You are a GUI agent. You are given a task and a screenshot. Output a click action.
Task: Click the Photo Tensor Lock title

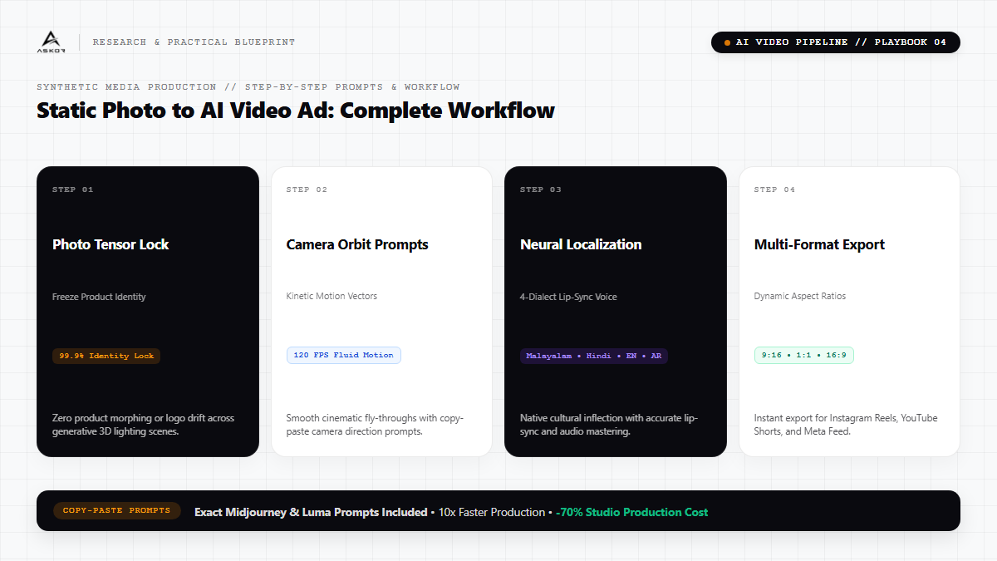coord(111,244)
